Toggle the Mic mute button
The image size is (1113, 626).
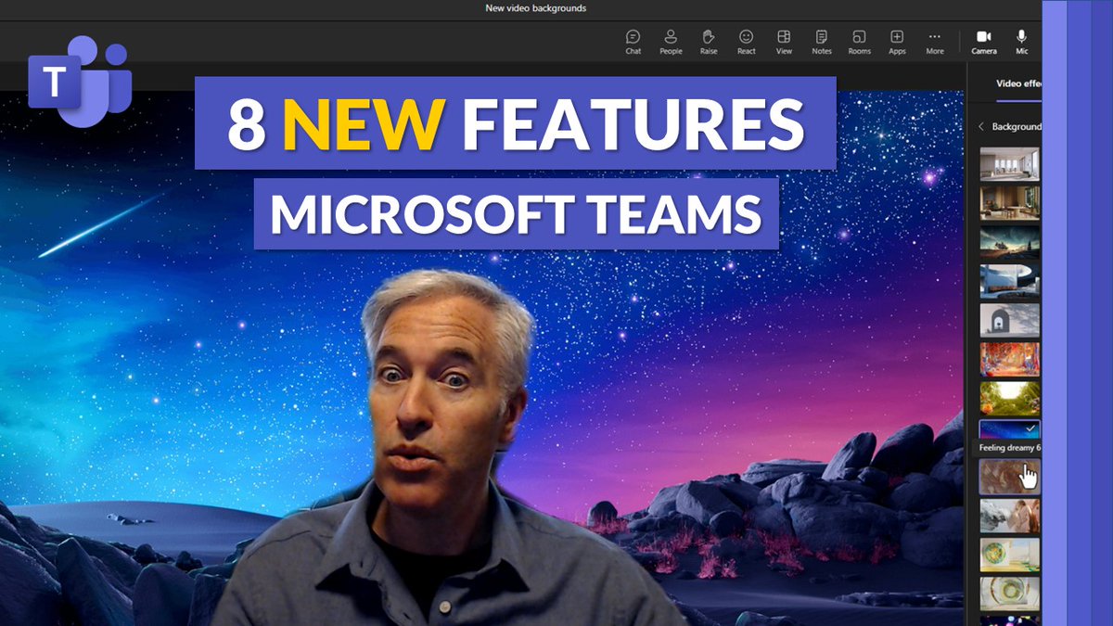pyautogui.click(x=1022, y=42)
